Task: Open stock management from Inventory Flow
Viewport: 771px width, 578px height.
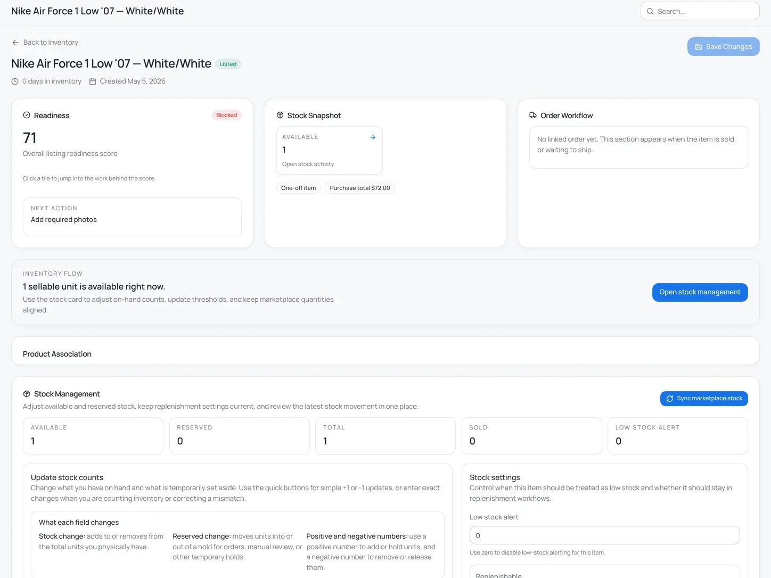Action: (700, 292)
